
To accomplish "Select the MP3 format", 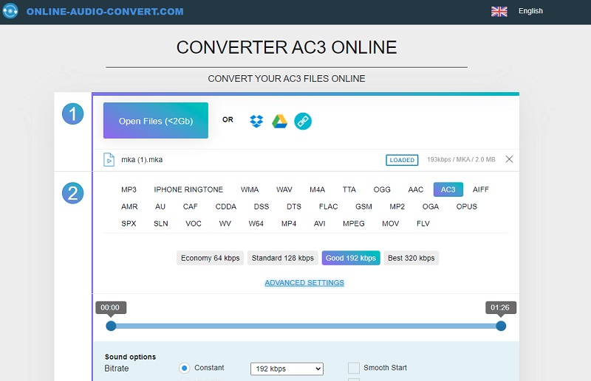I will click(129, 189).
